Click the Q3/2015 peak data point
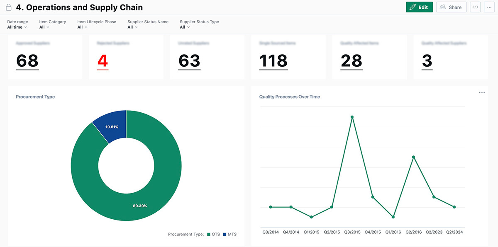 tap(352, 117)
